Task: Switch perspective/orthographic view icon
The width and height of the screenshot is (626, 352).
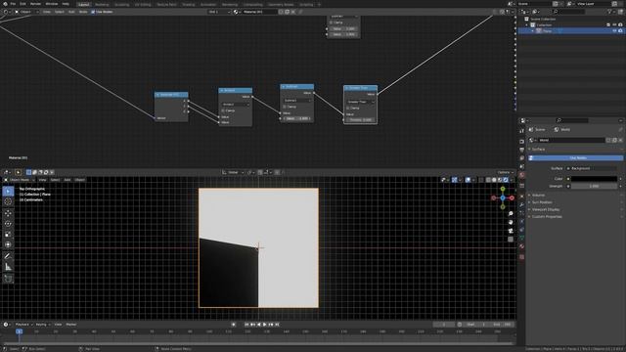Action: [511, 240]
